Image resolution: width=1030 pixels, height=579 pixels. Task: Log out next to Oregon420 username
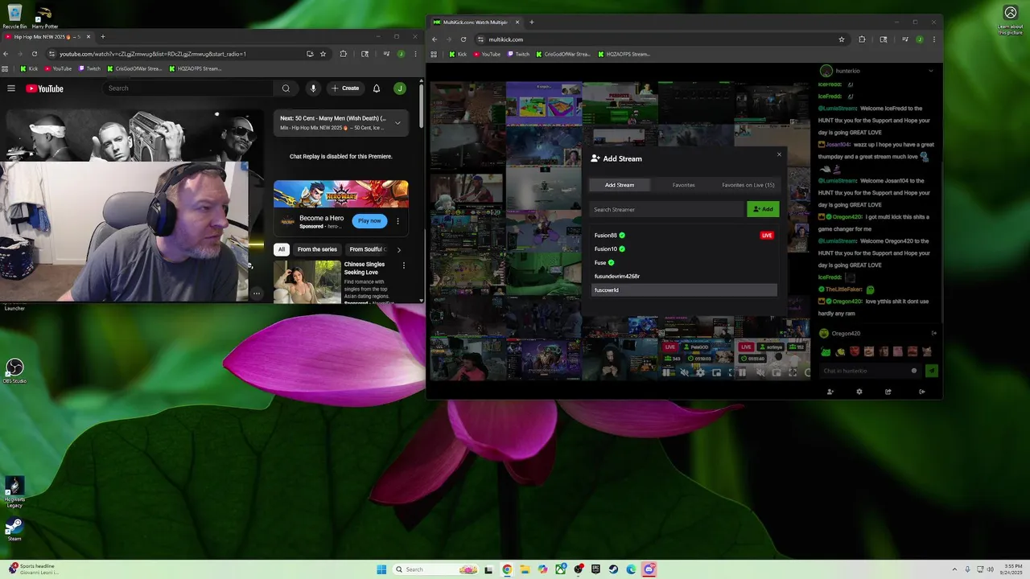pos(933,333)
